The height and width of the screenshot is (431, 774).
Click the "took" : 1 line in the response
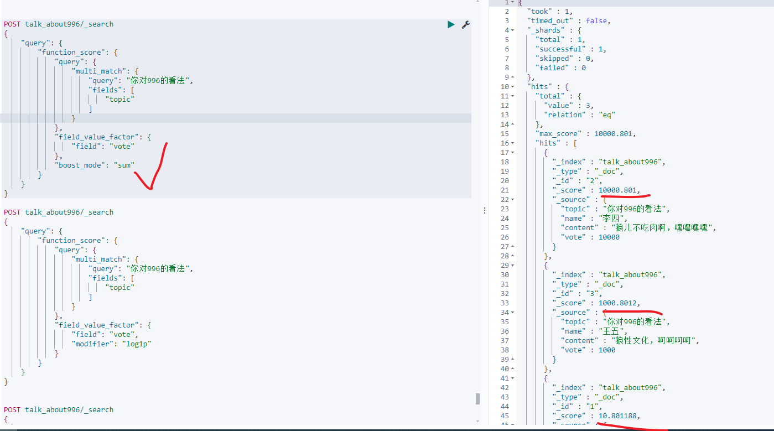click(550, 11)
